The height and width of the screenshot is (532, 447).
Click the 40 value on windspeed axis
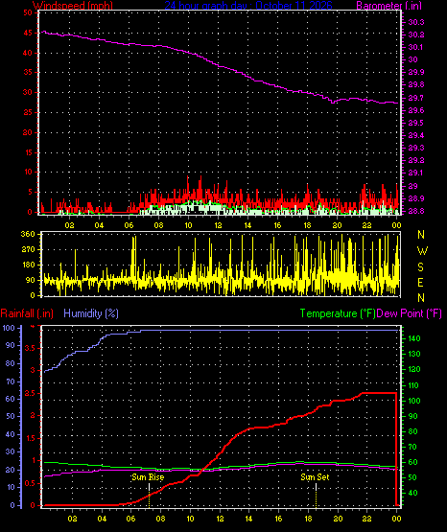coord(28,53)
